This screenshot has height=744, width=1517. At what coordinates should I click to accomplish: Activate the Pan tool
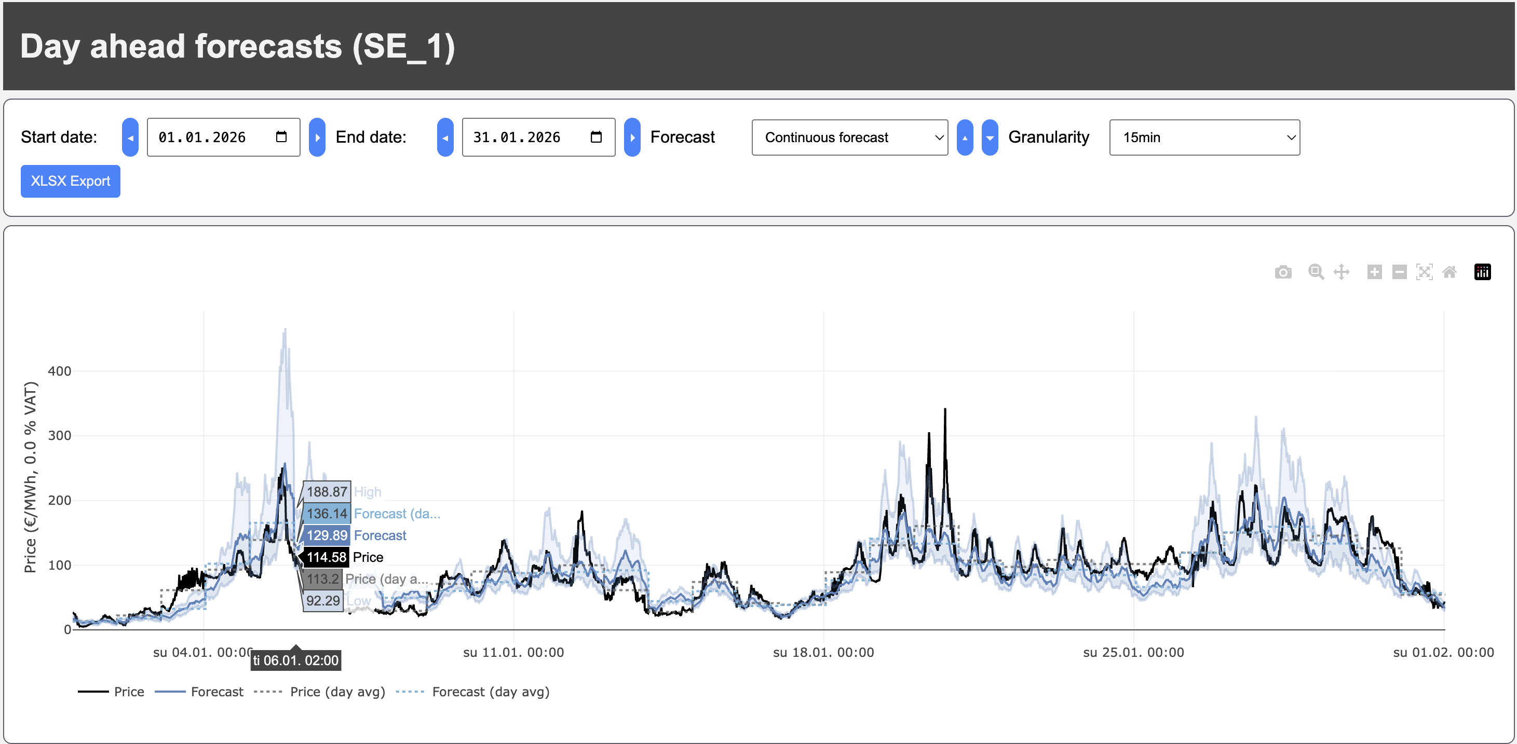click(x=1341, y=272)
